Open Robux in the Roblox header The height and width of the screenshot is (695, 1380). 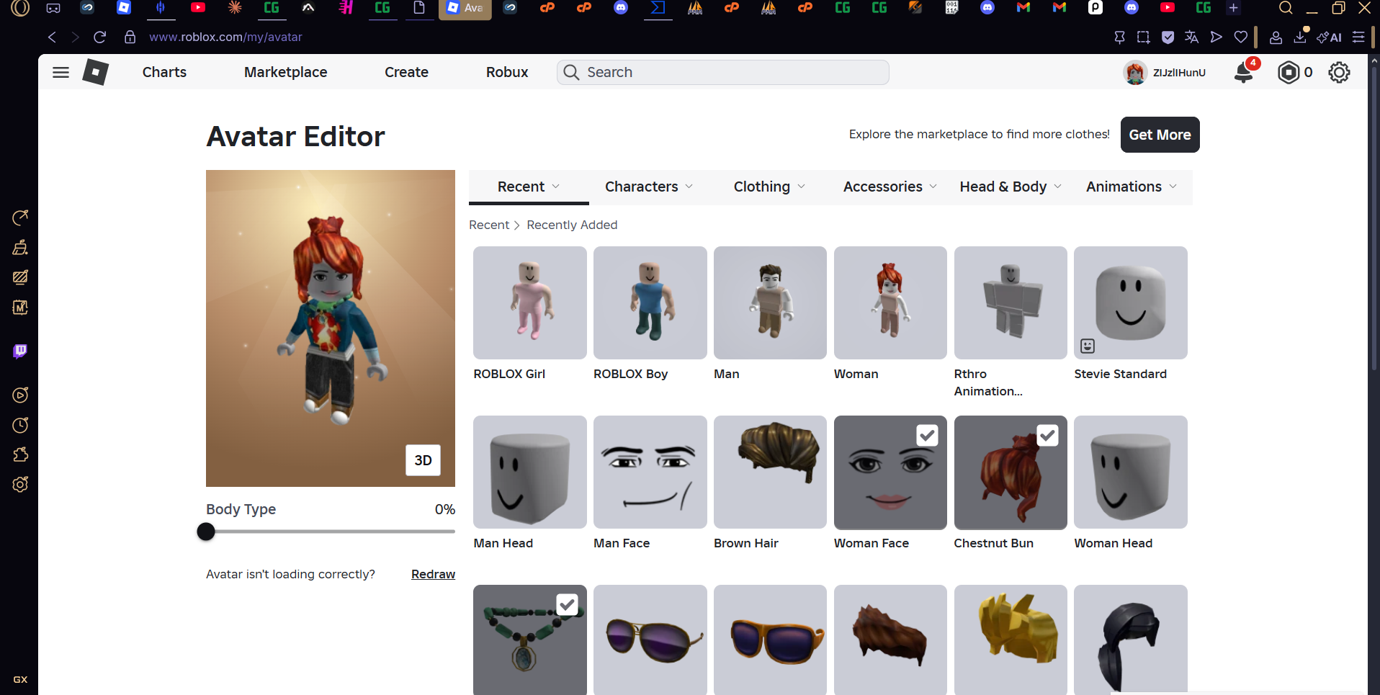(507, 72)
